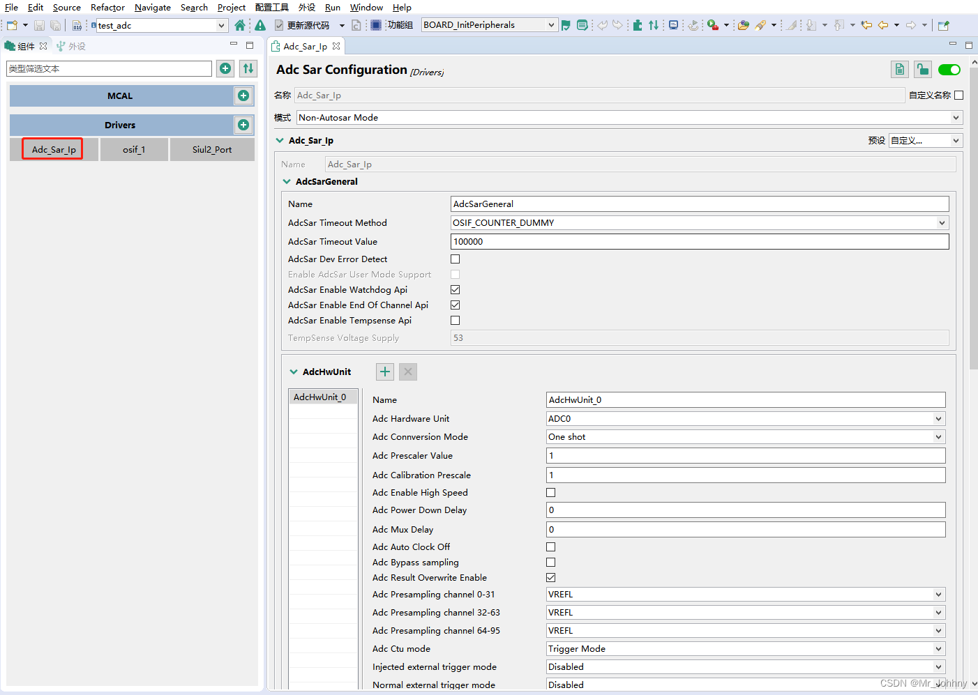This screenshot has width=978, height=695.
Task: Open the Window menu
Action: 366,7
